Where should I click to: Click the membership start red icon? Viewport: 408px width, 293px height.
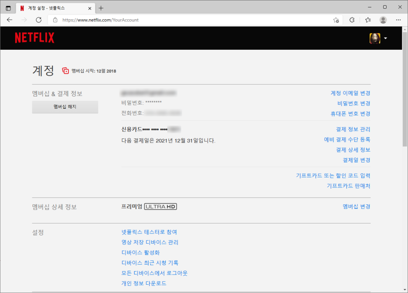coord(65,71)
